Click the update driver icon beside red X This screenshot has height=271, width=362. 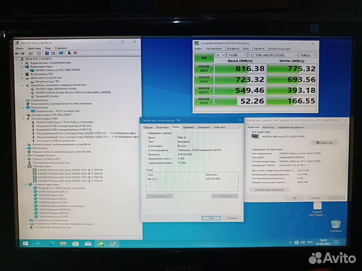tap(69, 53)
